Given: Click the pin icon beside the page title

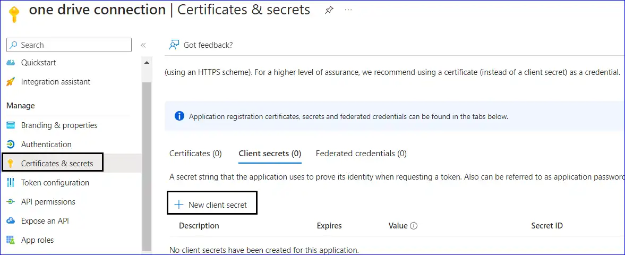Looking at the screenshot, I should (329, 11).
